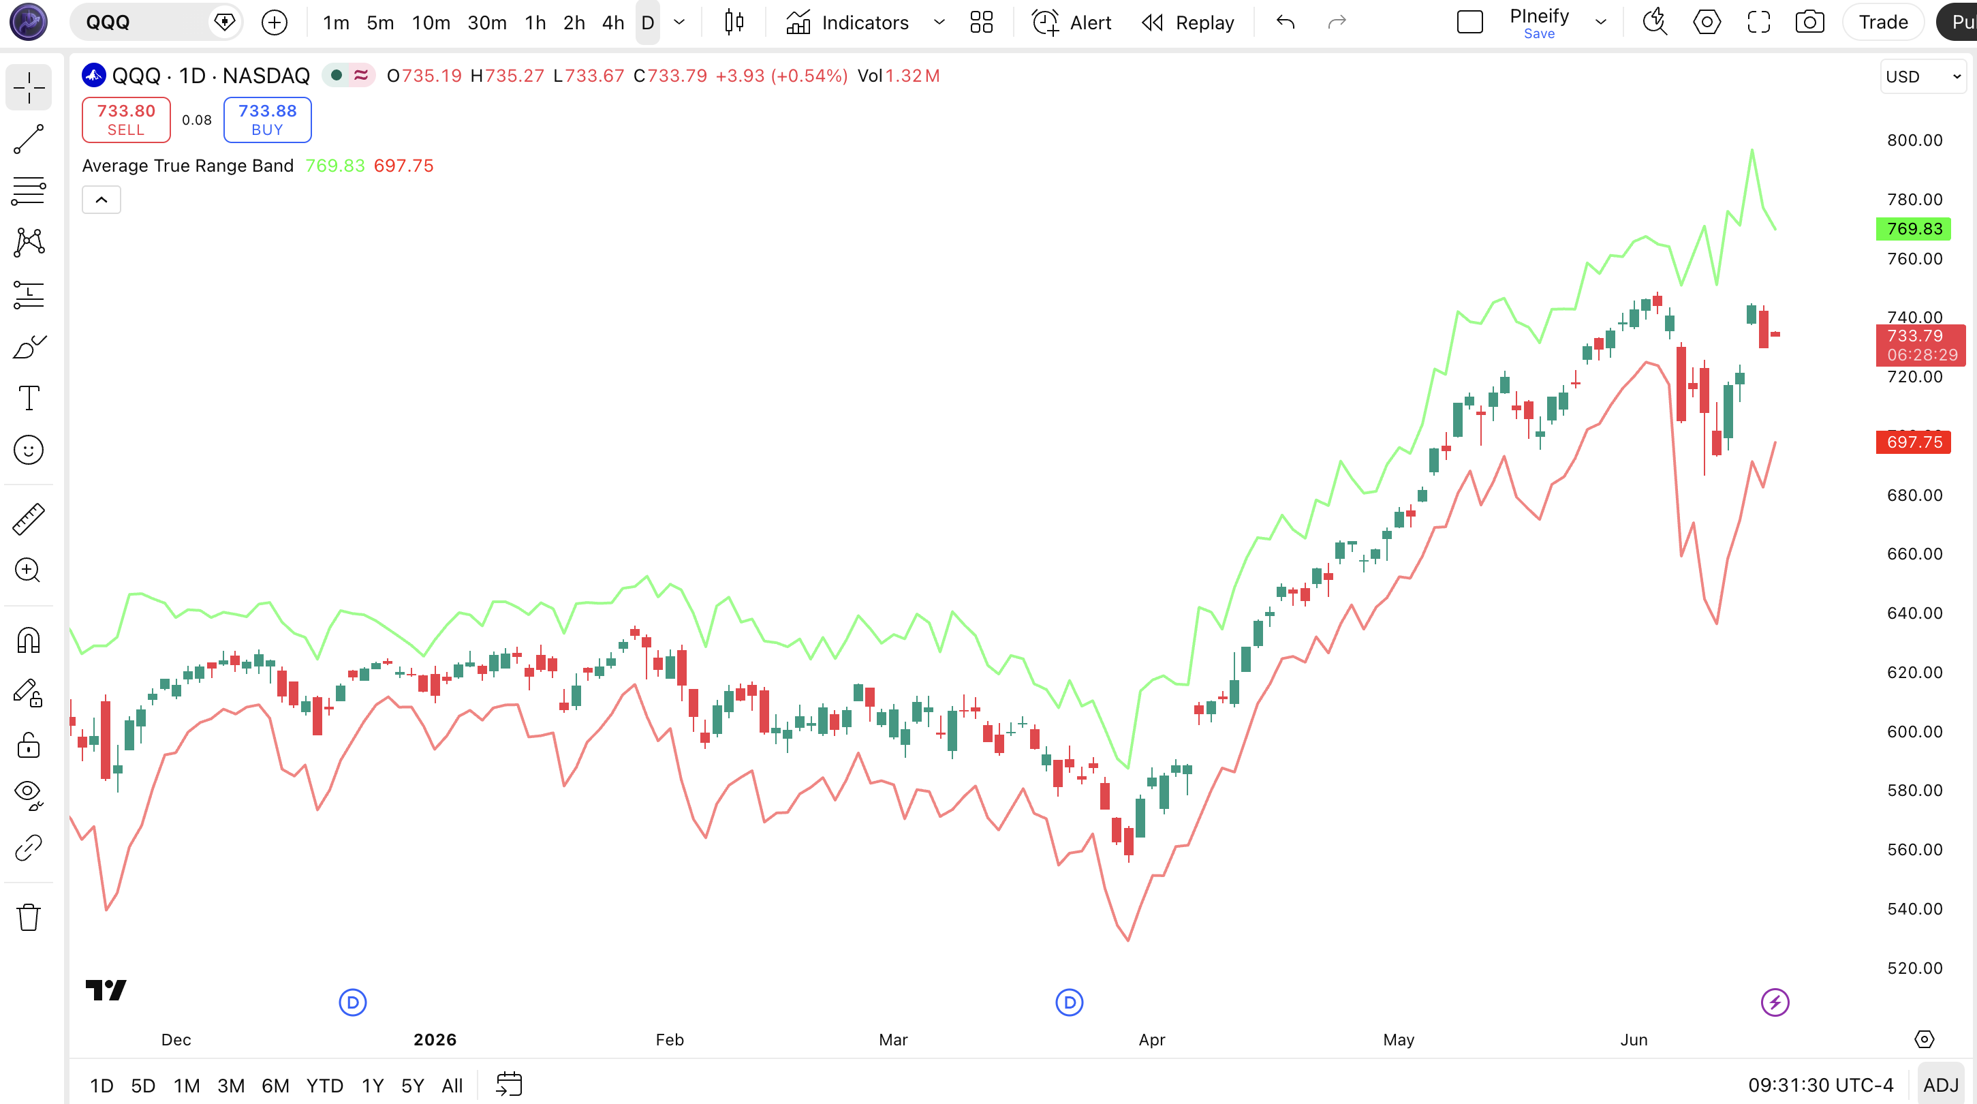Click the trash remove objects icon

(29, 917)
